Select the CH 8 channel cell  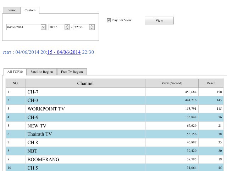(x=85, y=143)
